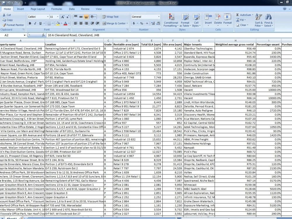Open the Fill dropdown
The height and width of the screenshot is (219, 292).
(x=241, y=20)
